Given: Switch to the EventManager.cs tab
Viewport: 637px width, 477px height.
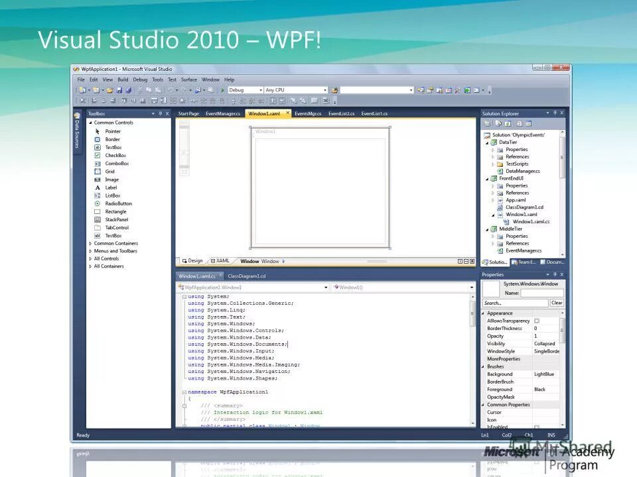Looking at the screenshot, I should pyautogui.click(x=224, y=113).
